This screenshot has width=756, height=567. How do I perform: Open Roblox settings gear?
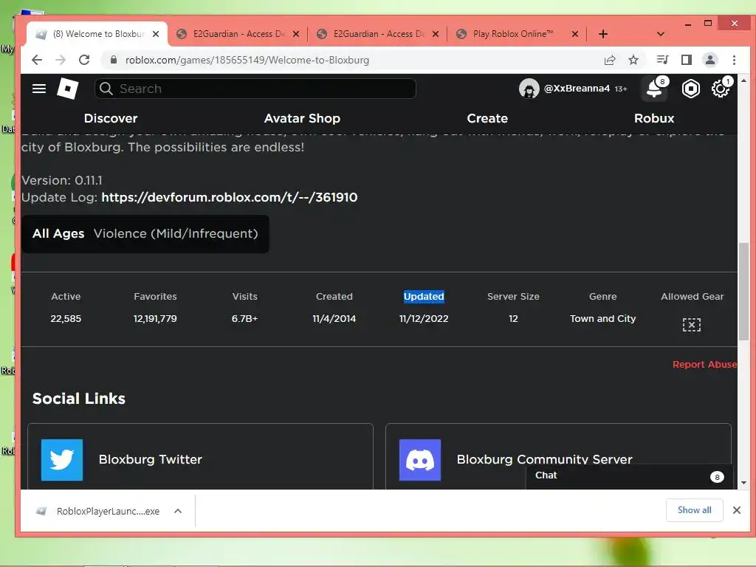coord(721,89)
